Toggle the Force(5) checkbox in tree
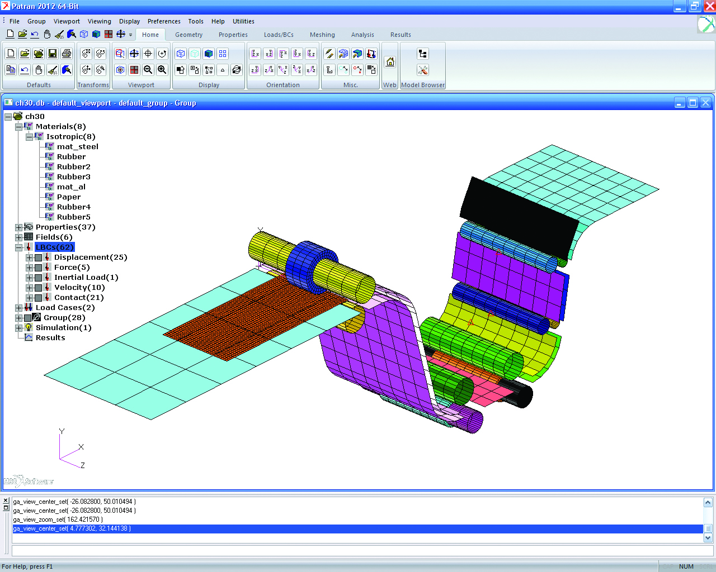This screenshot has width=716, height=572. tap(38, 268)
